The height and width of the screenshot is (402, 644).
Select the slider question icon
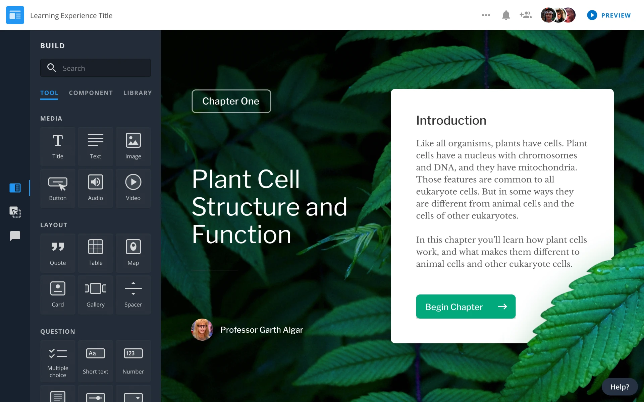tap(96, 397)
